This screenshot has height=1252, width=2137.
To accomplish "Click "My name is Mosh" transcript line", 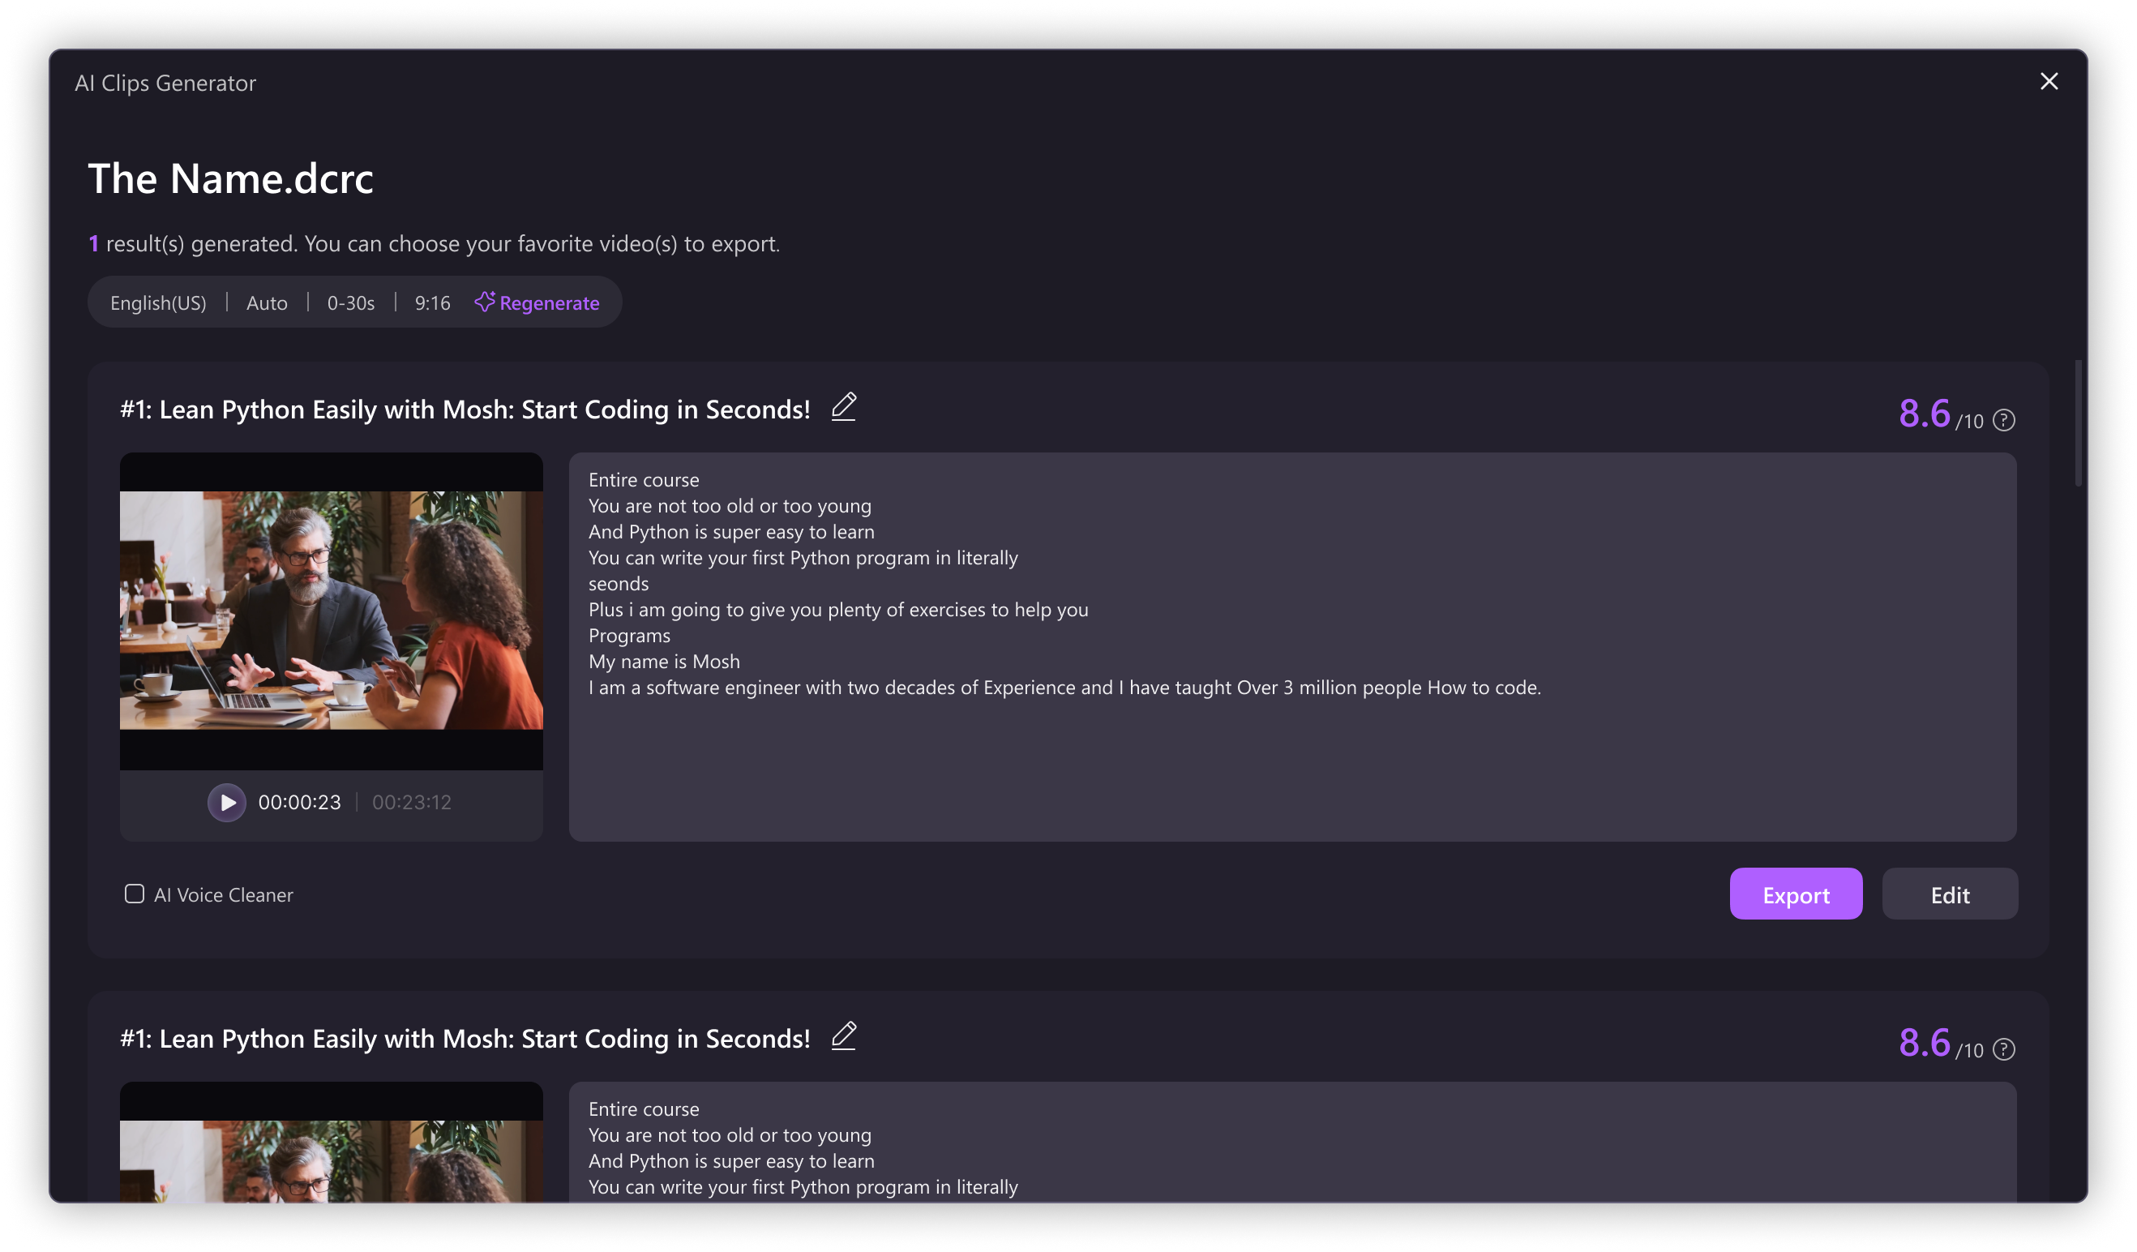I will 664,662.
